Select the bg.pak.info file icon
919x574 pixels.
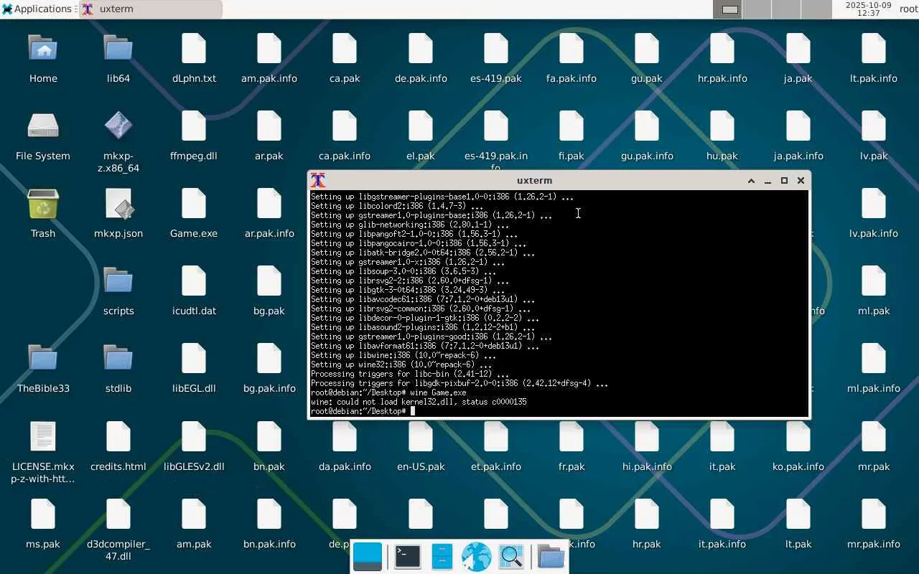point(269,359)
